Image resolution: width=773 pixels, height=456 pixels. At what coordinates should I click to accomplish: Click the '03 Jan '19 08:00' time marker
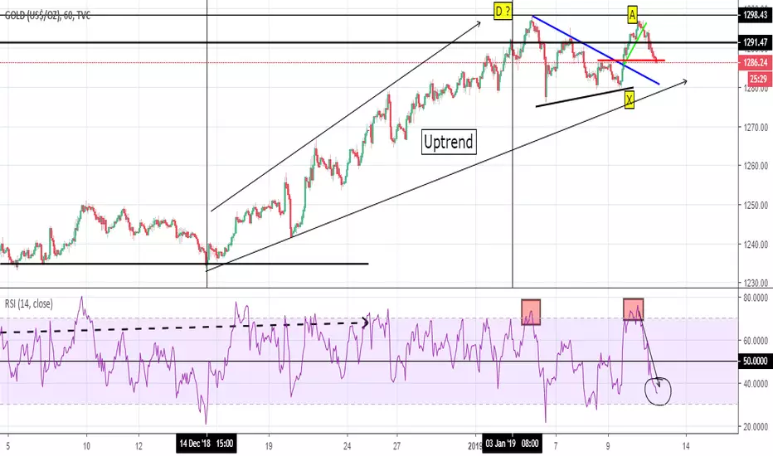coord(513,444)
